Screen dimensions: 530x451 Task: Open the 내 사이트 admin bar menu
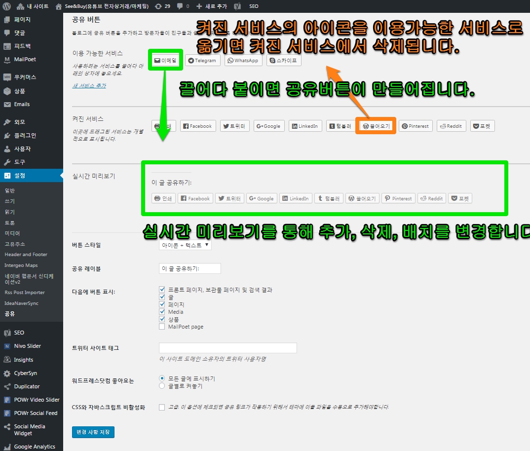tap(33, 6)
